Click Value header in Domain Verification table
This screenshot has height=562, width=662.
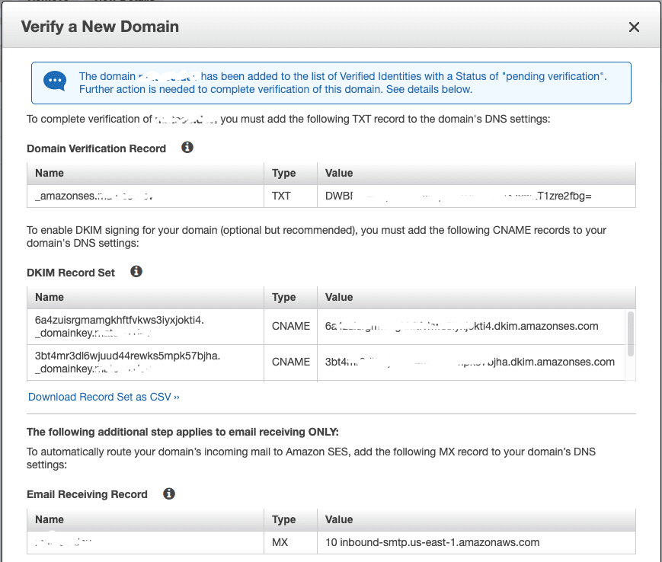[x=339, y=173]
